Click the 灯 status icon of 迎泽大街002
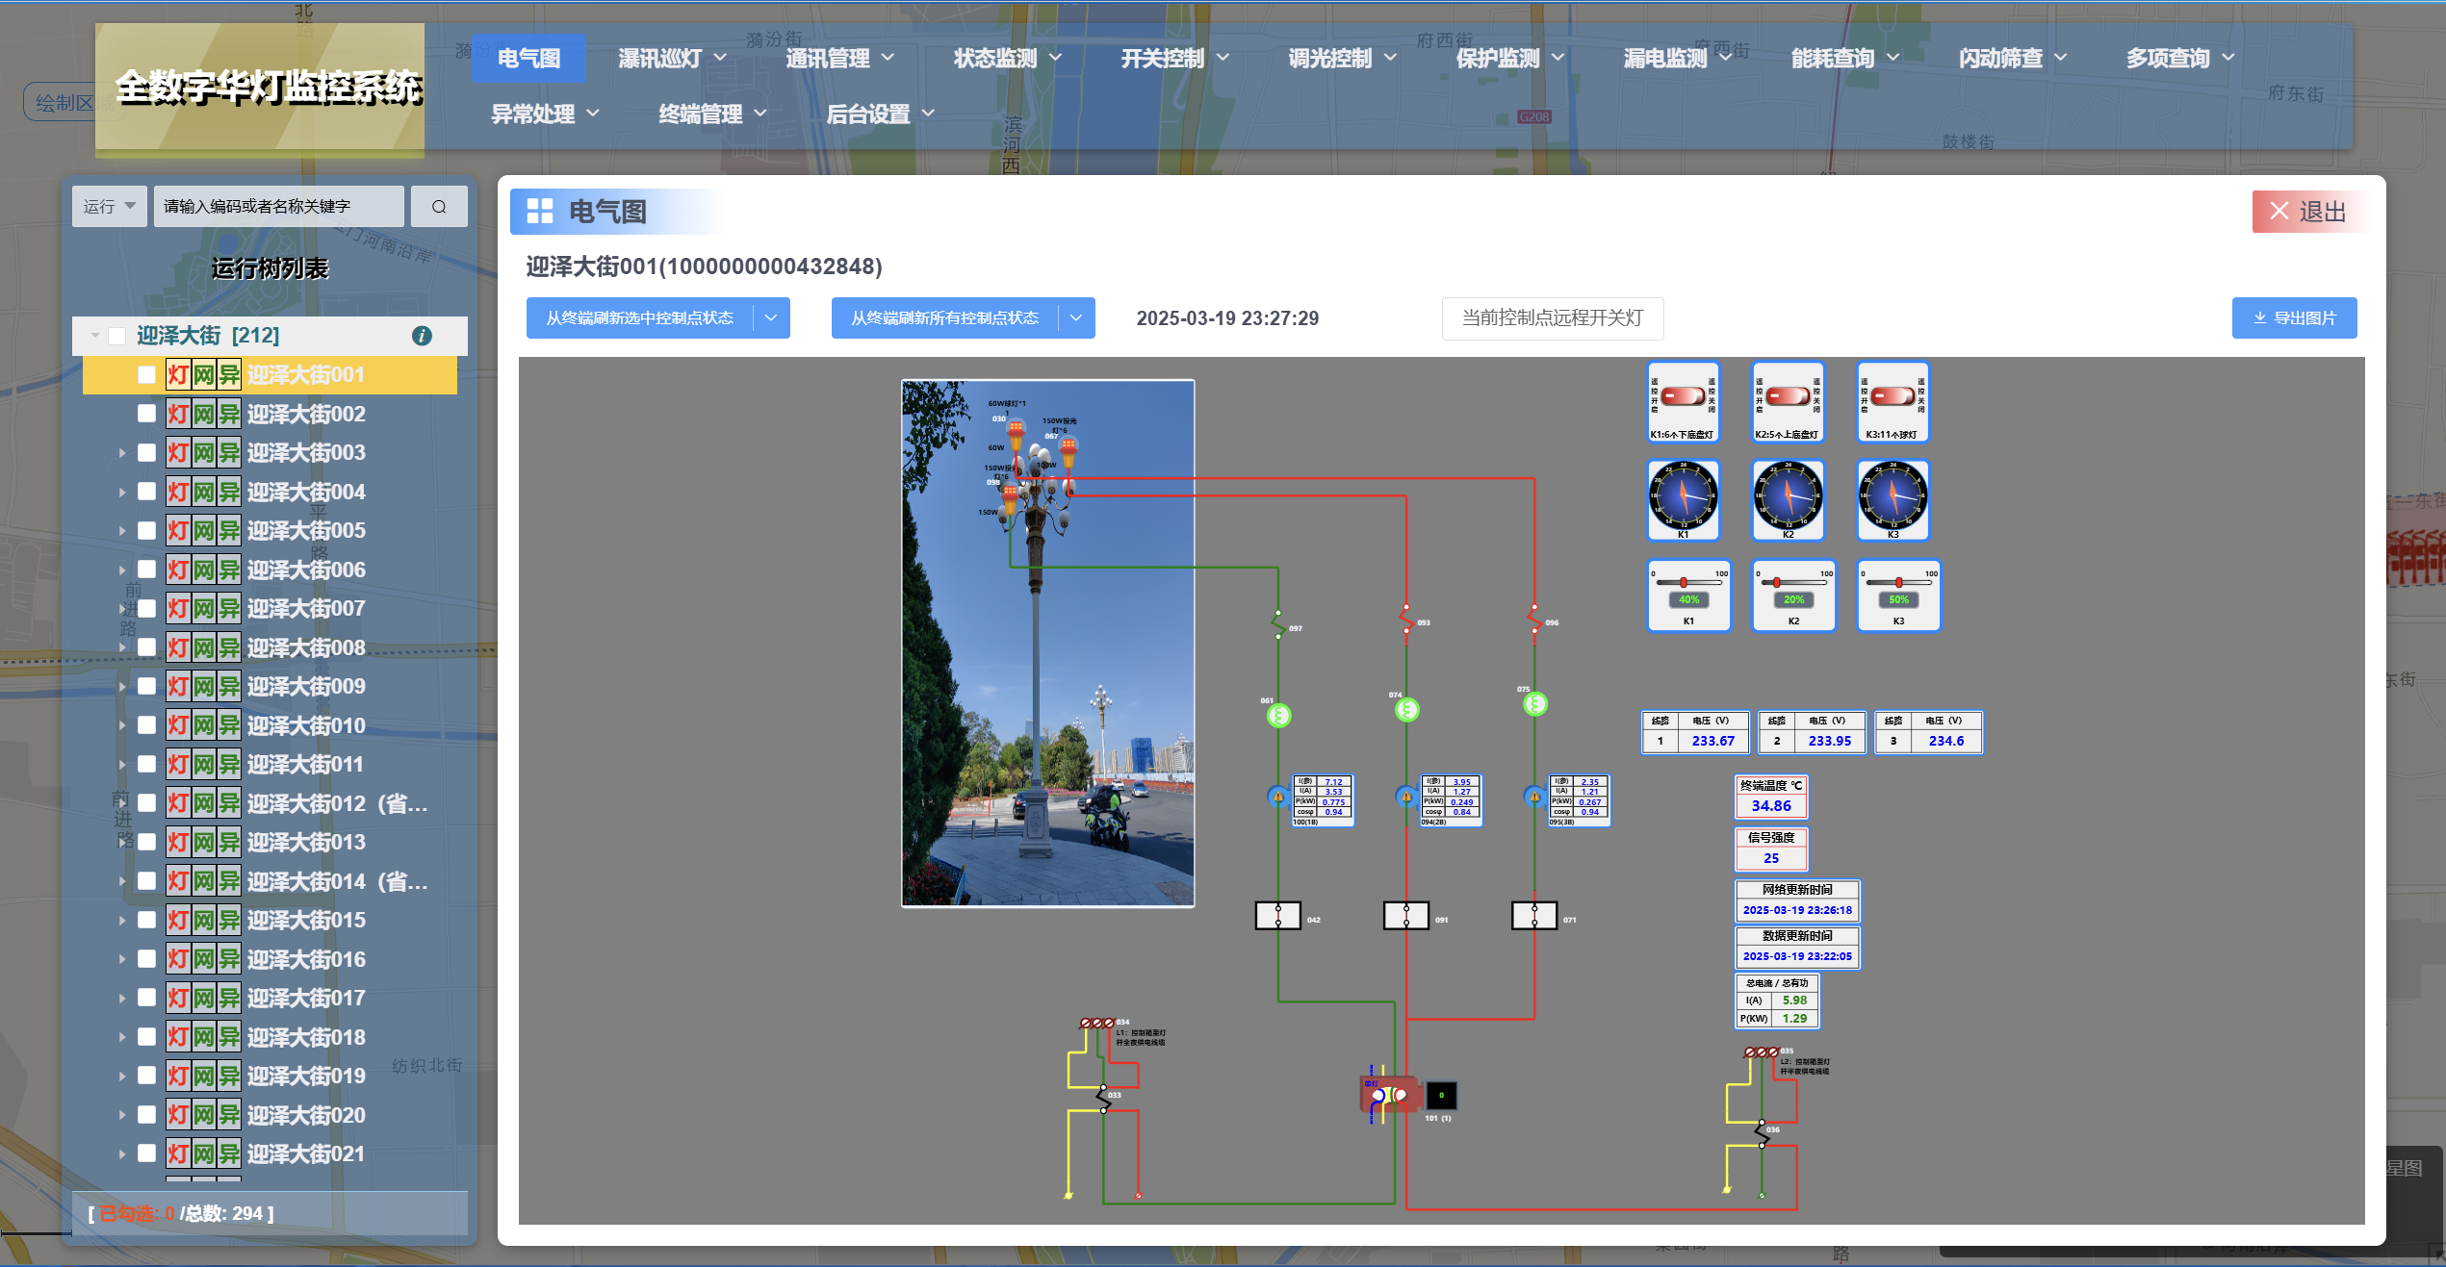Screen dimensions: 2446x1267 point(178,414)
